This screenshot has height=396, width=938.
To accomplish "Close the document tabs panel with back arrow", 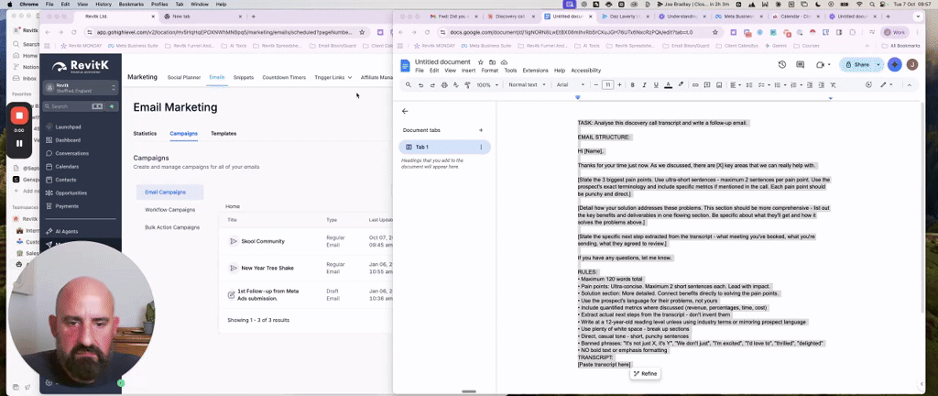I will pyautogui.click(x=405, y=111).
